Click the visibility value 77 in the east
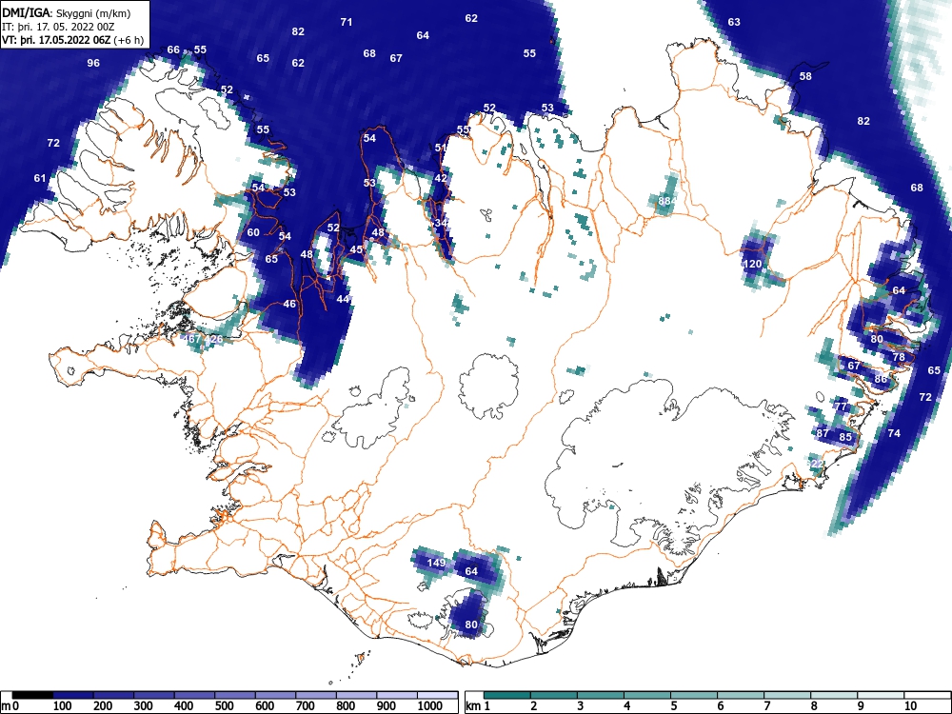 click(841, 407)
